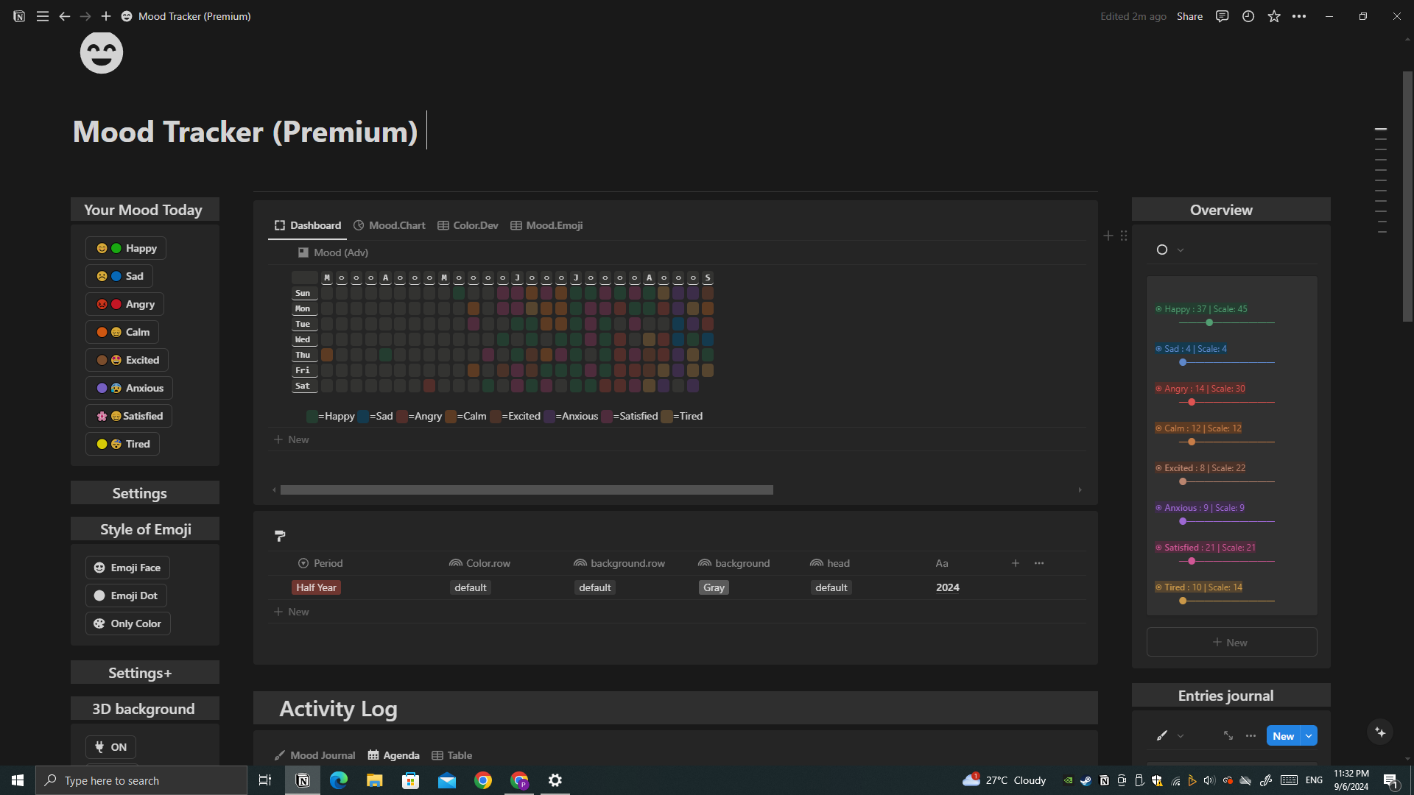This screenshot has width=1414, height=795.
Task: Expand Entries journal with diagonal arrows icon
Action: click(1228, 735)
